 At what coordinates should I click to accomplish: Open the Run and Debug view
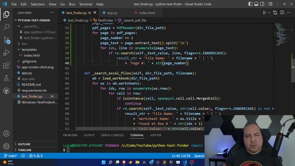(x=6, y=53)
